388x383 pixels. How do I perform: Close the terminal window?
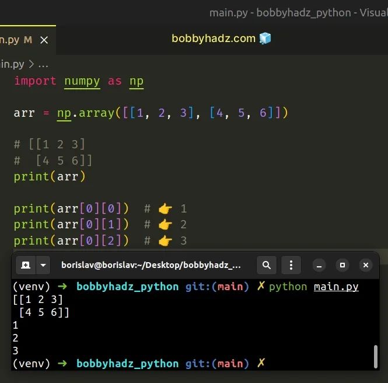pos(366,265)
